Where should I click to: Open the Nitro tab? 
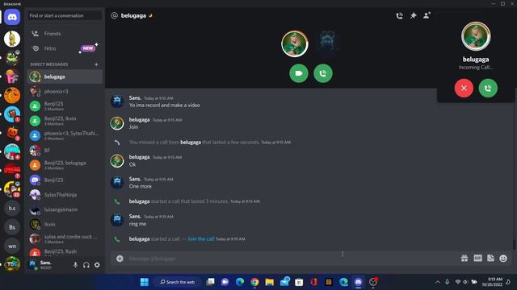point(65,48)
